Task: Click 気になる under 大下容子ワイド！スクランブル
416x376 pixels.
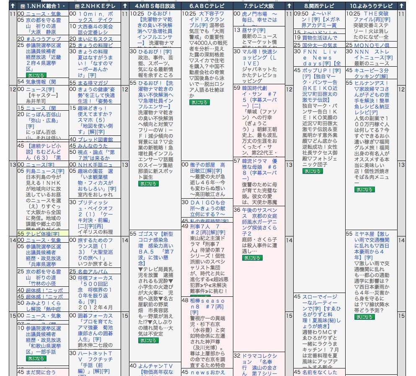Action: pyautogui.click(x=199, y=102)
